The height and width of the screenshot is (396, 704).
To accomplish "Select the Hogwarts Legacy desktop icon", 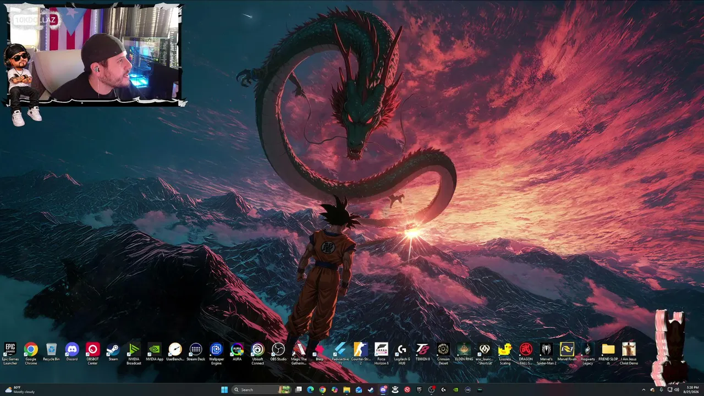I will pyautogui.click(x=587, y=353).
